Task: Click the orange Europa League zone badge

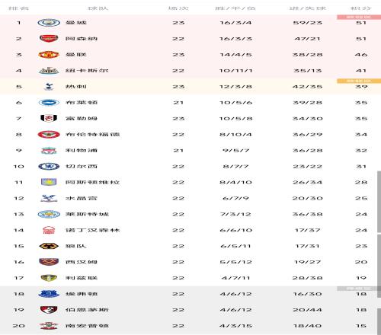Action: point(359,81)
